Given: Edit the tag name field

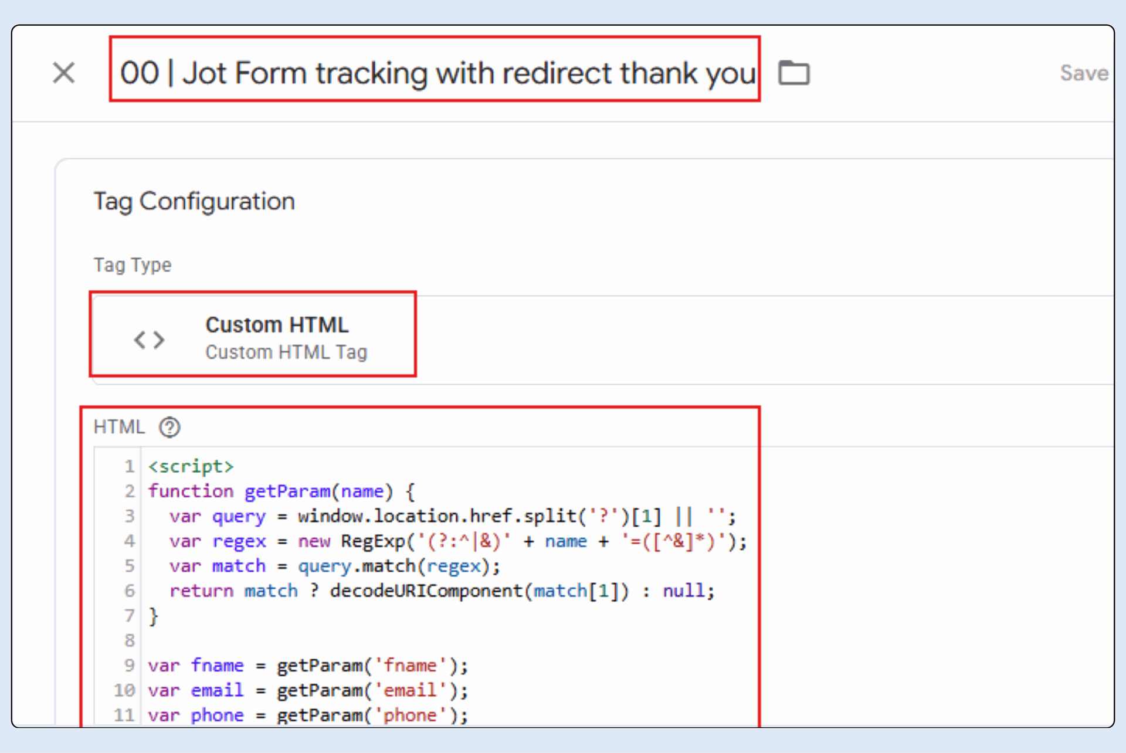Looking at the screenshot, I should [x=437, y=73].
